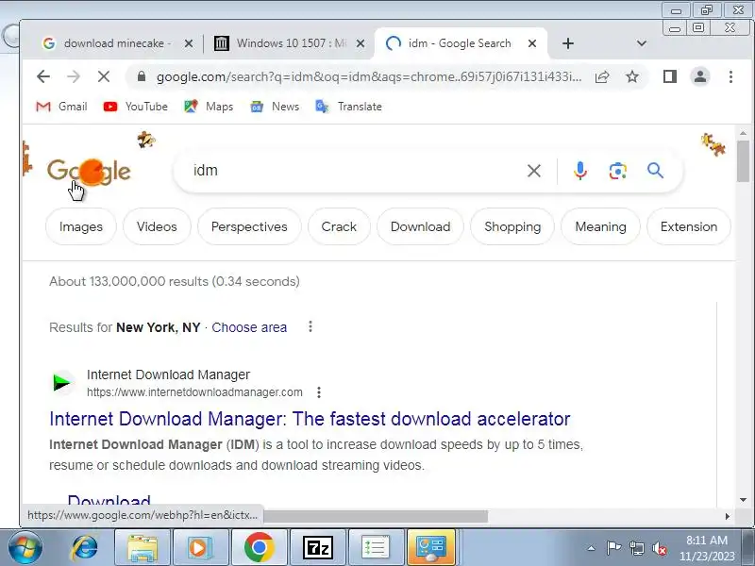Click horizontal scrollbar right arrow
The height and width of the screenshot is (566, 755).
727,516
